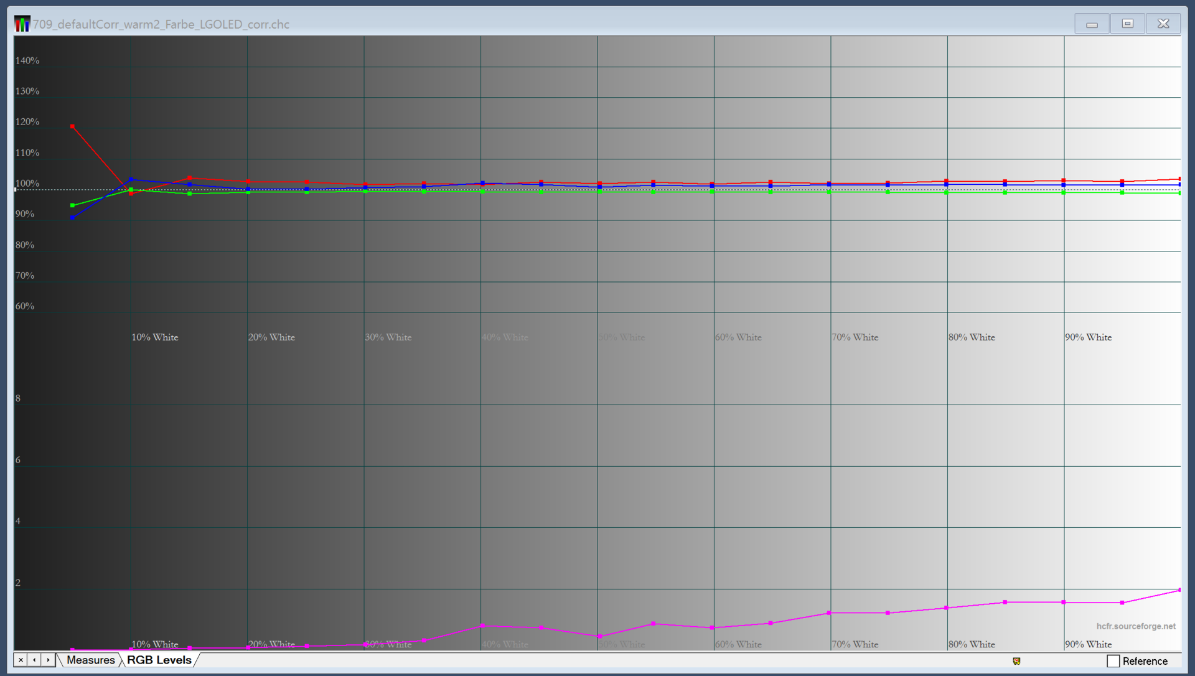The image size is (1195, 676).
Task: Select the RGB Levels tab
Action: pos(159,660)
